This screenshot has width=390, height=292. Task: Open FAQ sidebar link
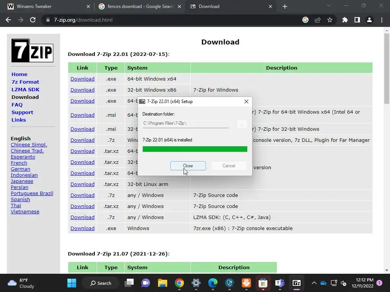[17, 105]
